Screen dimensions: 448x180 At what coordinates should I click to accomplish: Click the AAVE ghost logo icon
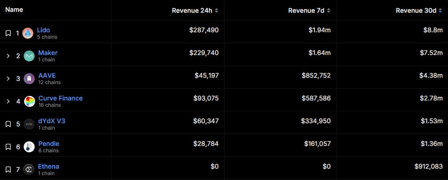pos(29,79)
